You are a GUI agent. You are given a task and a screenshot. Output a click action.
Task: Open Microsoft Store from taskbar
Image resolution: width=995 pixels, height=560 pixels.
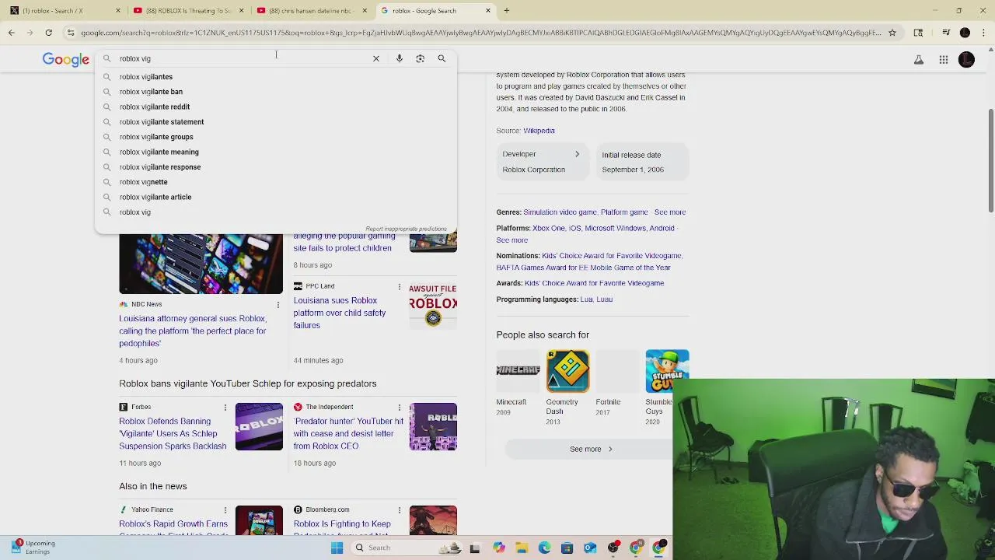[x=567, y=548]
